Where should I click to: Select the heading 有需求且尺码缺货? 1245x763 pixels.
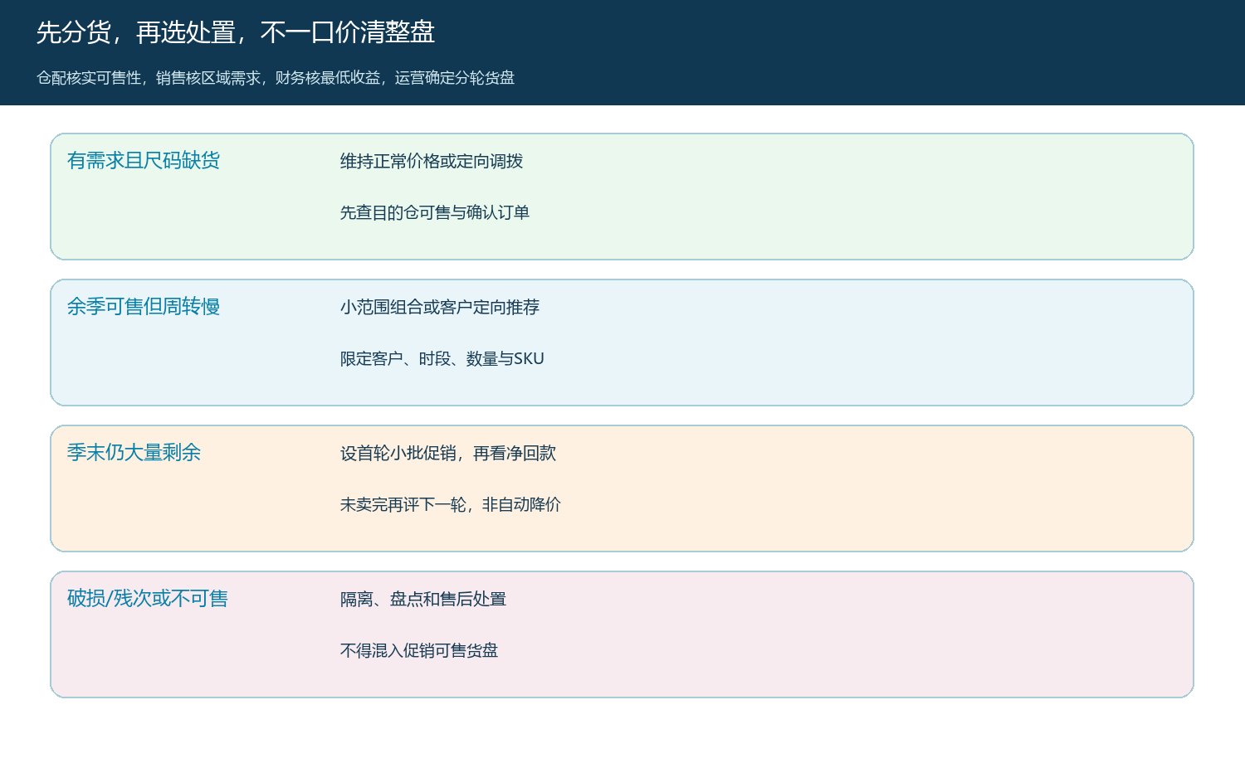point(144,161)
